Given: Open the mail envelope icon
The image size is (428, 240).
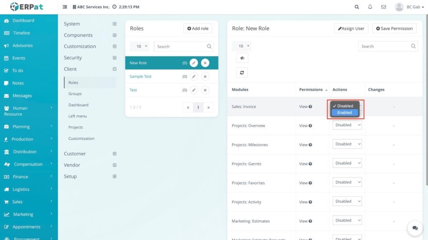Looking at the screenshot, I should (383, 7).
